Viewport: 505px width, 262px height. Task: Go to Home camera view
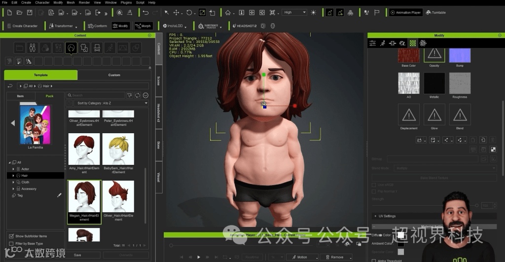[228, 12]
